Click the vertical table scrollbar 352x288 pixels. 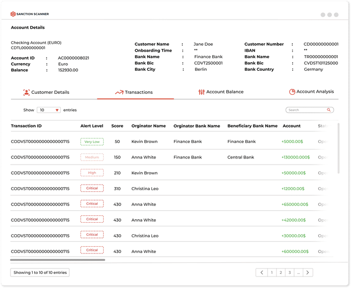(338, 148)
